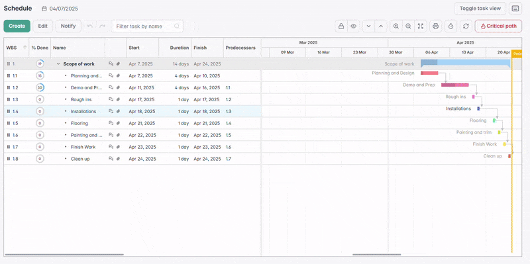Open the keyboard shortcuts icon
The image size is (530, 264).
[515, 9]
